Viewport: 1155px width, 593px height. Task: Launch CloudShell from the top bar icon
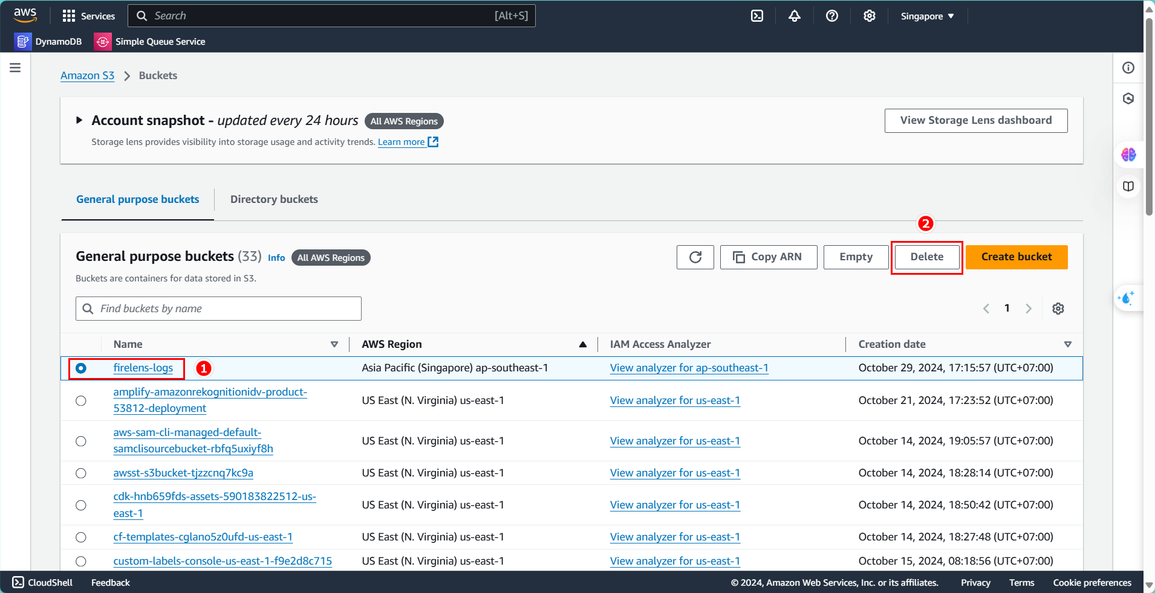pos(757,16)
